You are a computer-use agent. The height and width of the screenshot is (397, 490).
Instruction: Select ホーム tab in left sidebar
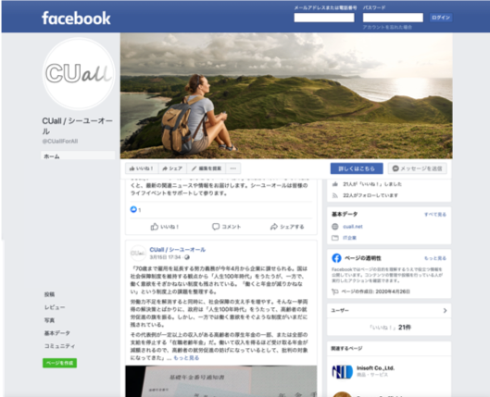(78, 155)
